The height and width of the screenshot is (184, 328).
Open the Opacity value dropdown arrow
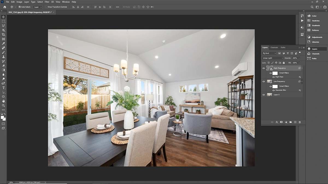(299, 58)
